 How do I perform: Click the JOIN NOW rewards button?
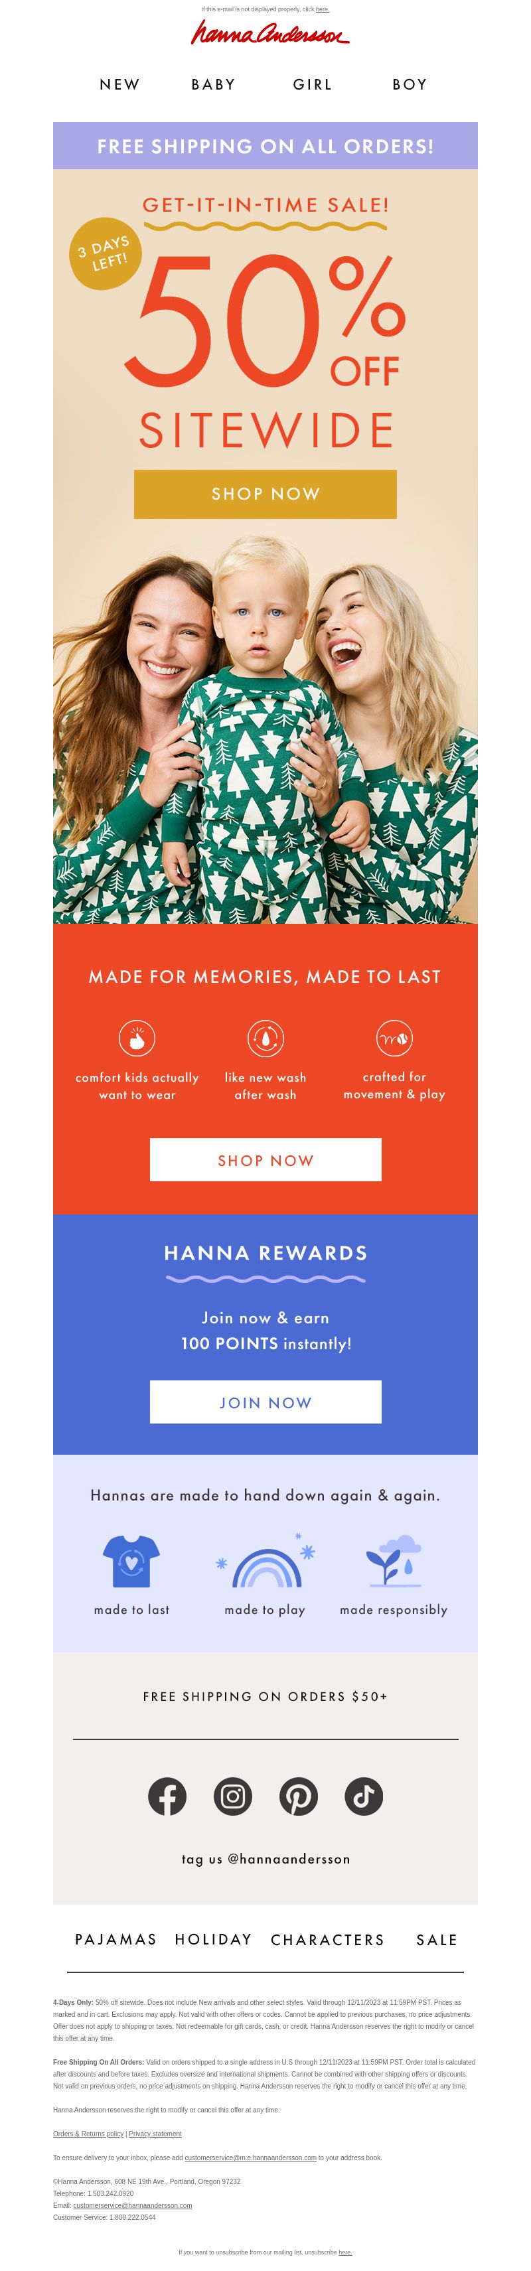(x=265, y=1402)
